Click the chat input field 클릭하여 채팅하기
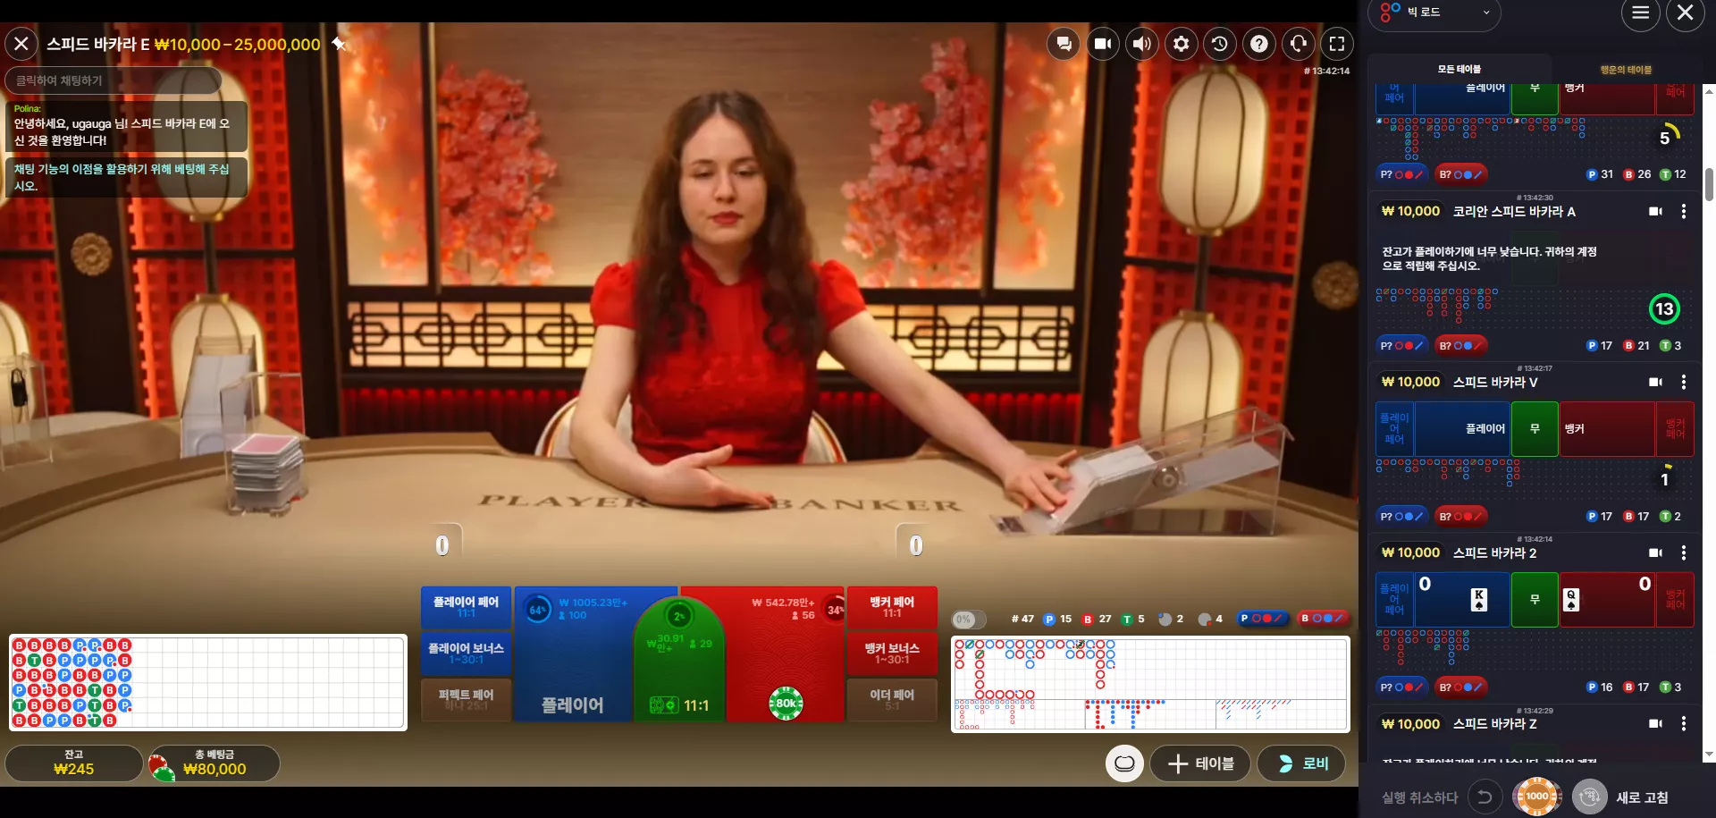Screen dimensions: 1716x818 (114, 80)
